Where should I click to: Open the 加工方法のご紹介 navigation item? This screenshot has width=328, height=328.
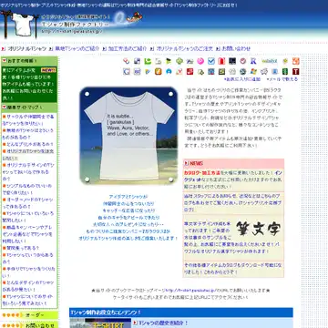128,48
